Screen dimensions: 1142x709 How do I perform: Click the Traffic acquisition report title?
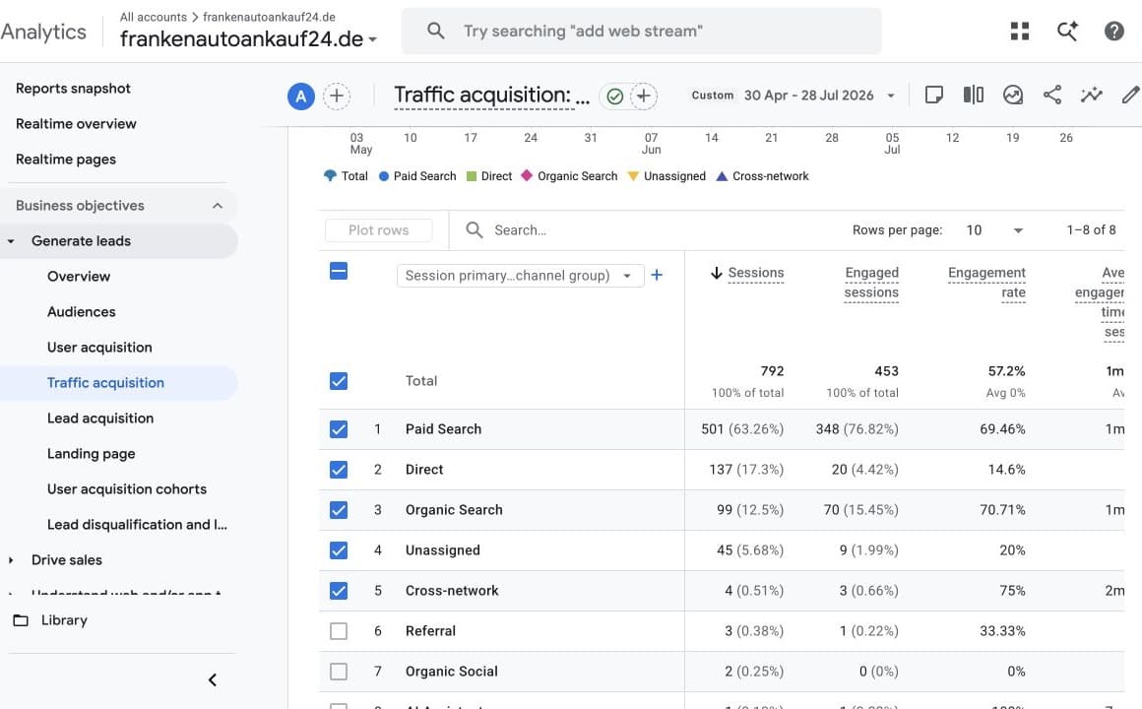click(x=491, y=96)
